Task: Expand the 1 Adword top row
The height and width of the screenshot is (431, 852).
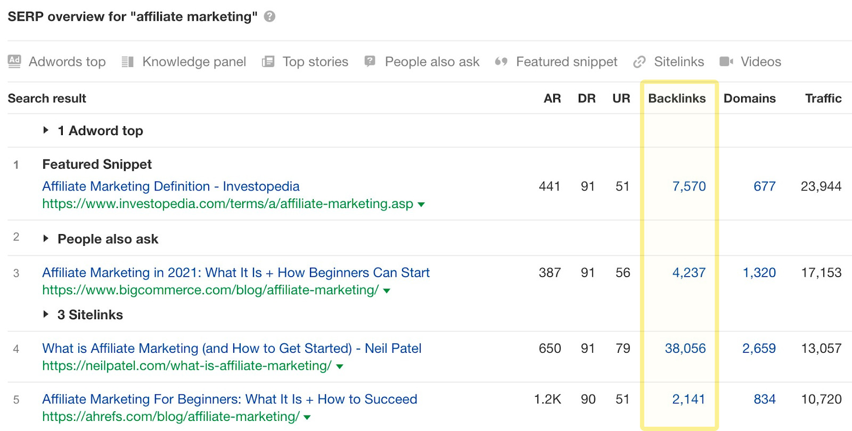Action: (x=46, y=130)
